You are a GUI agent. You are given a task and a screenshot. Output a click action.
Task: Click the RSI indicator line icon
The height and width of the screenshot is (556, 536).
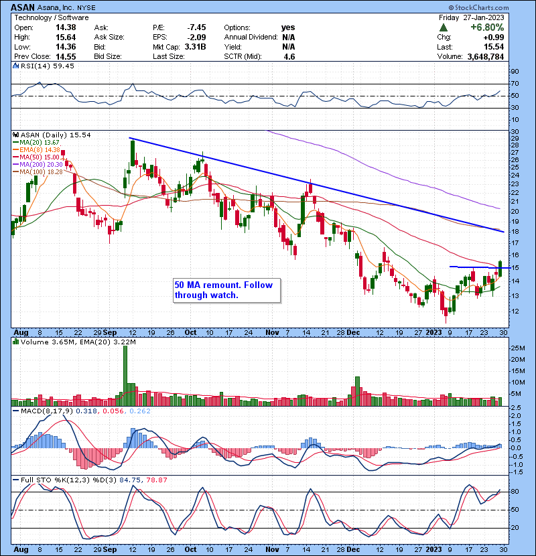pos(15,66)
